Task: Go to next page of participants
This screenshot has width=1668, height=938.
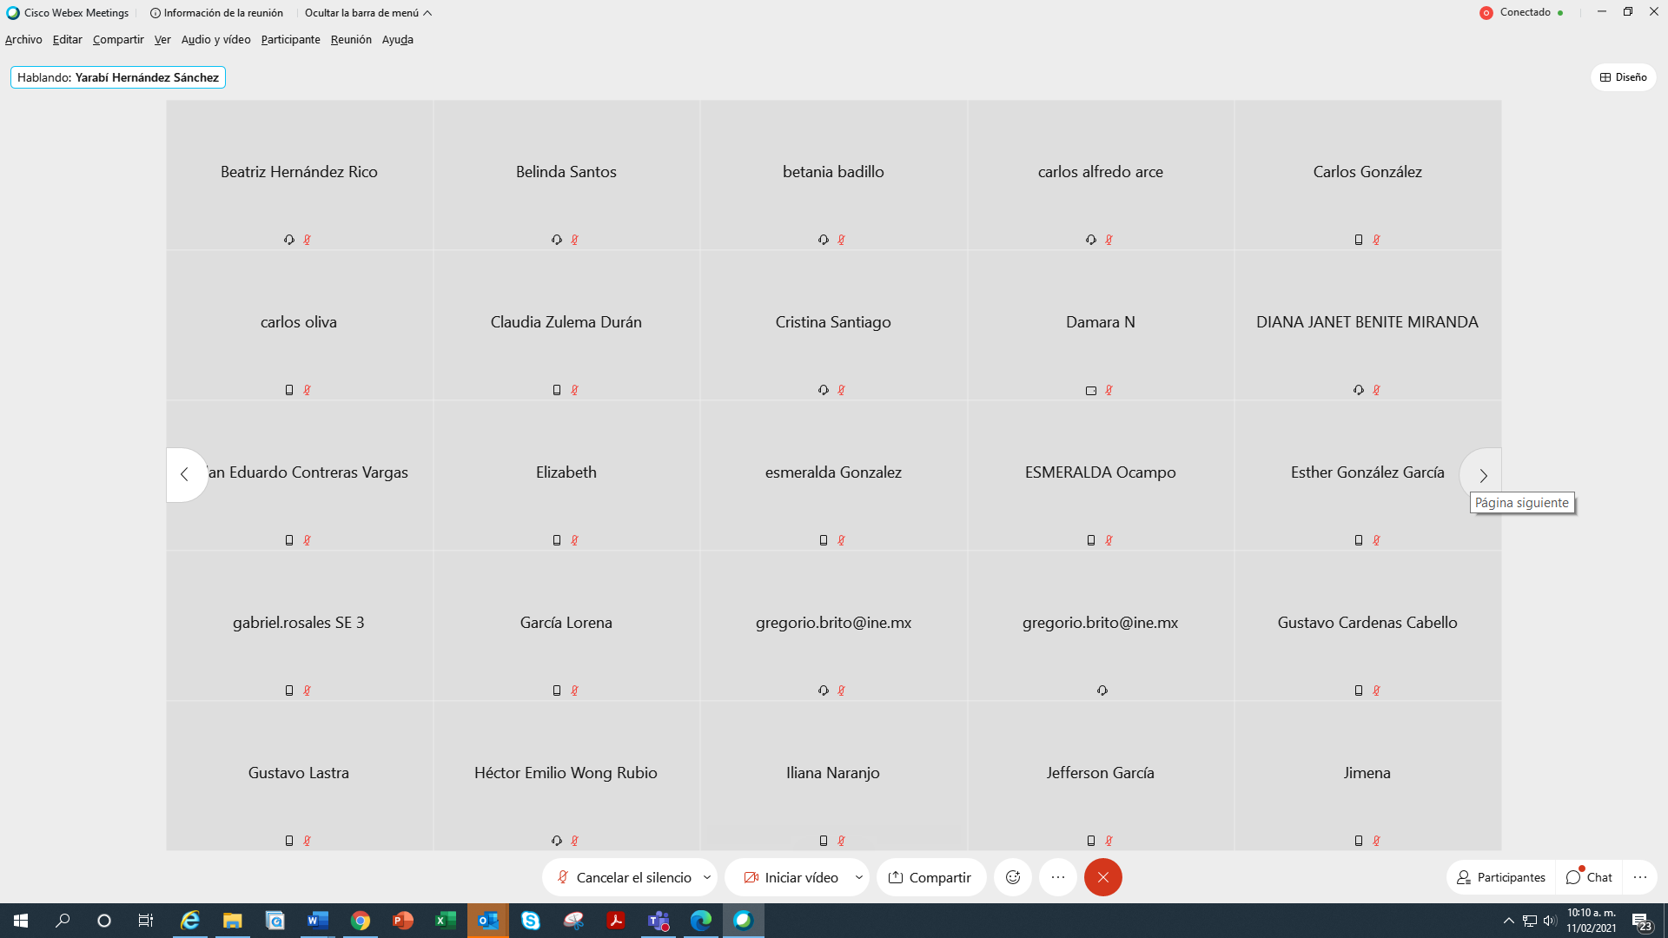Action: [x=1483, y=475]
